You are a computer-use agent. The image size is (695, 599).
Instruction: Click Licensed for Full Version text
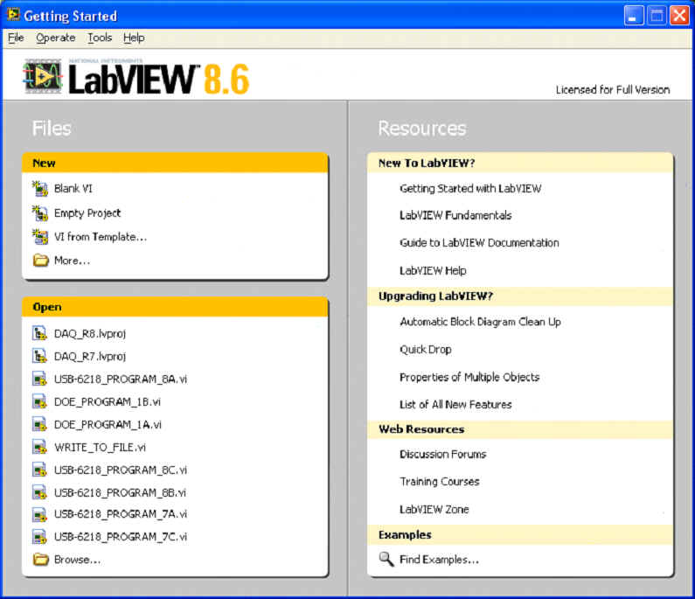[613, 89]
